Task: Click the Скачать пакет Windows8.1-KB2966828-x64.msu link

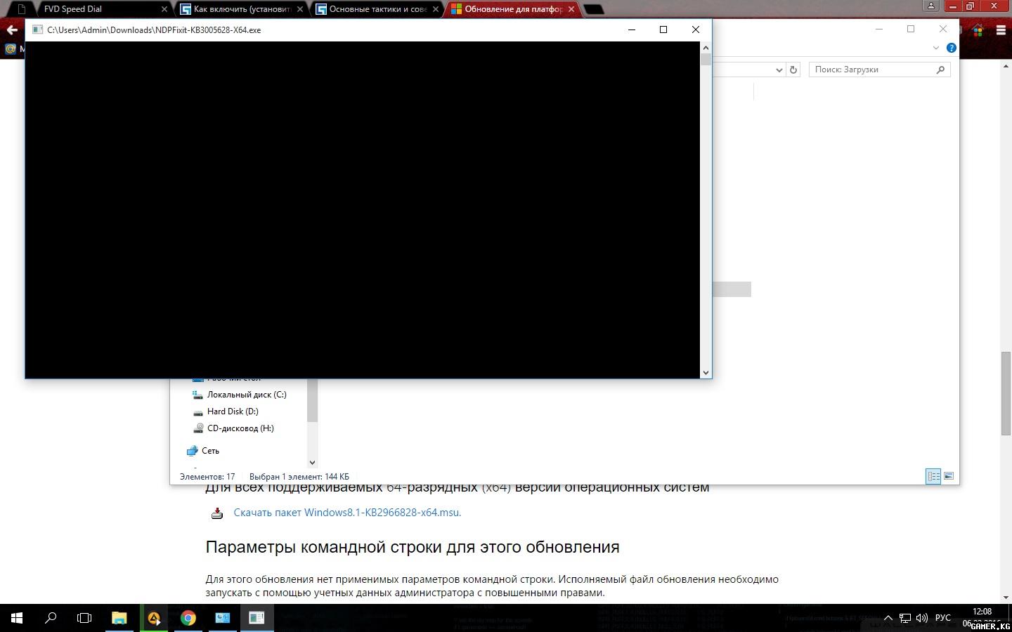Action: tap(347, 513)
